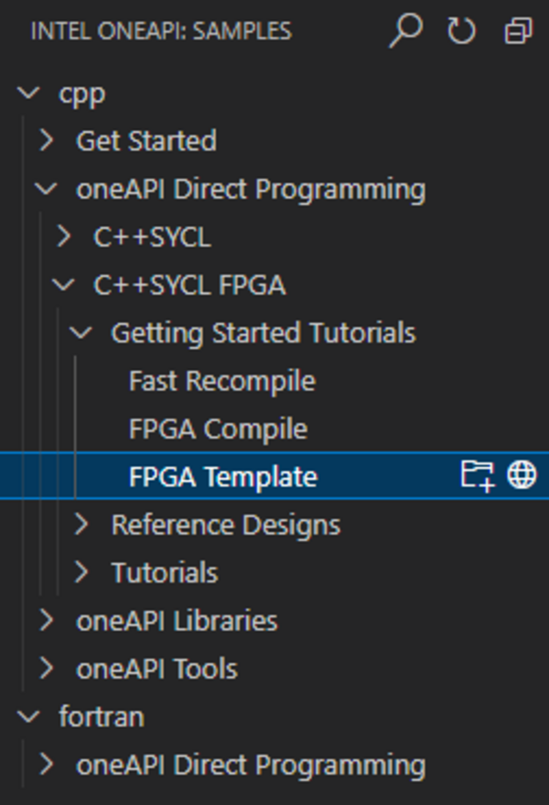Select the FPGA Compile sample

click(x=218, y=429)
